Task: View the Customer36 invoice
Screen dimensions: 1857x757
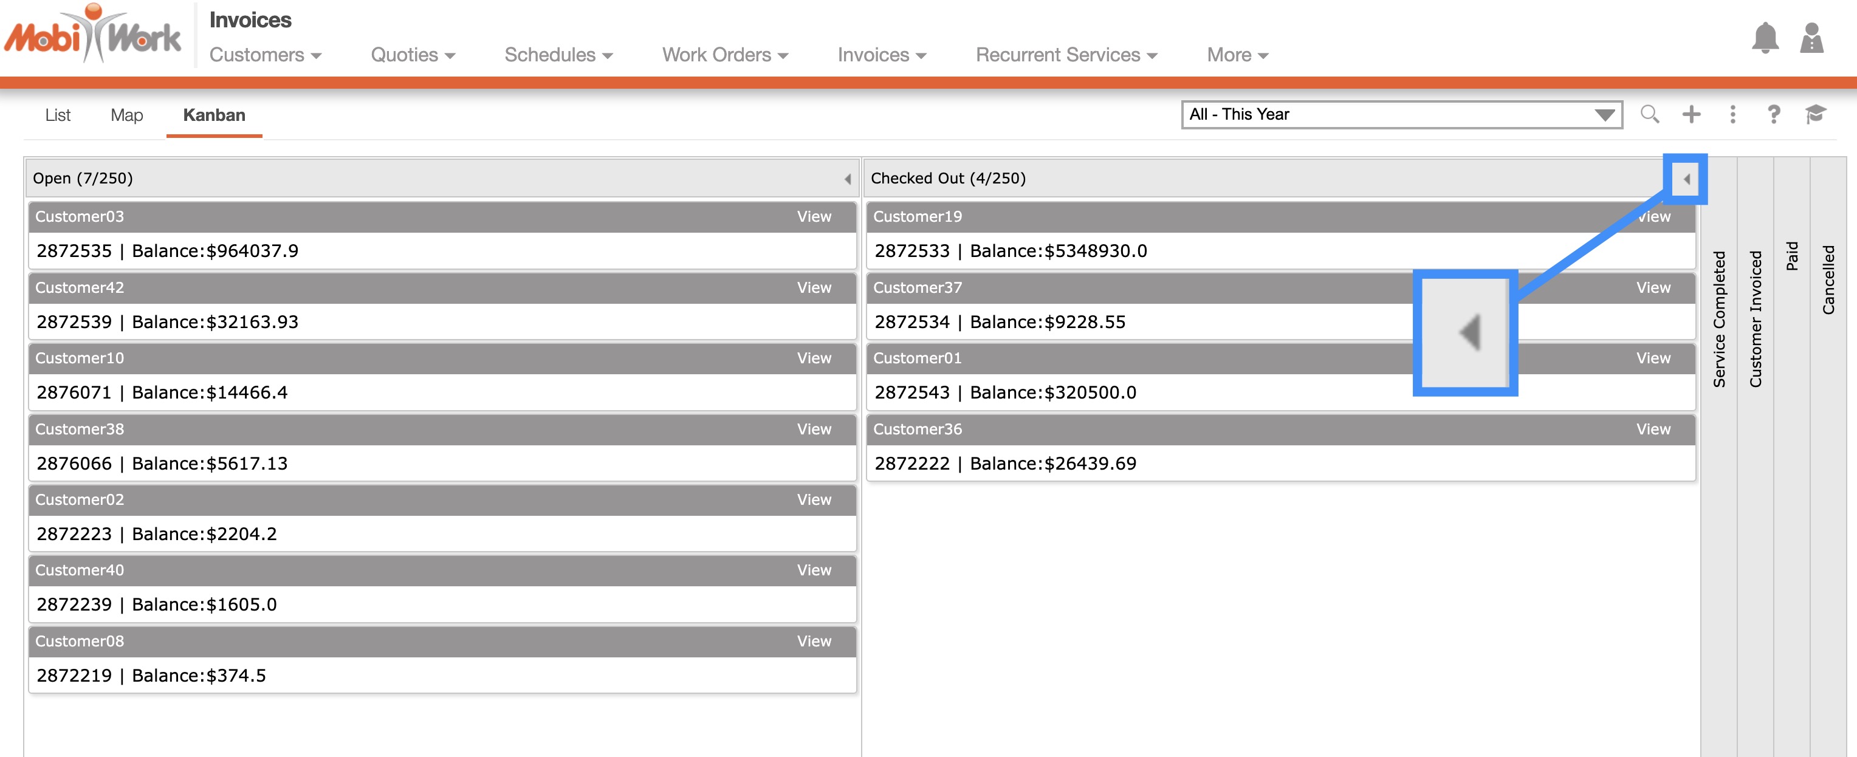Action: 1652,429
